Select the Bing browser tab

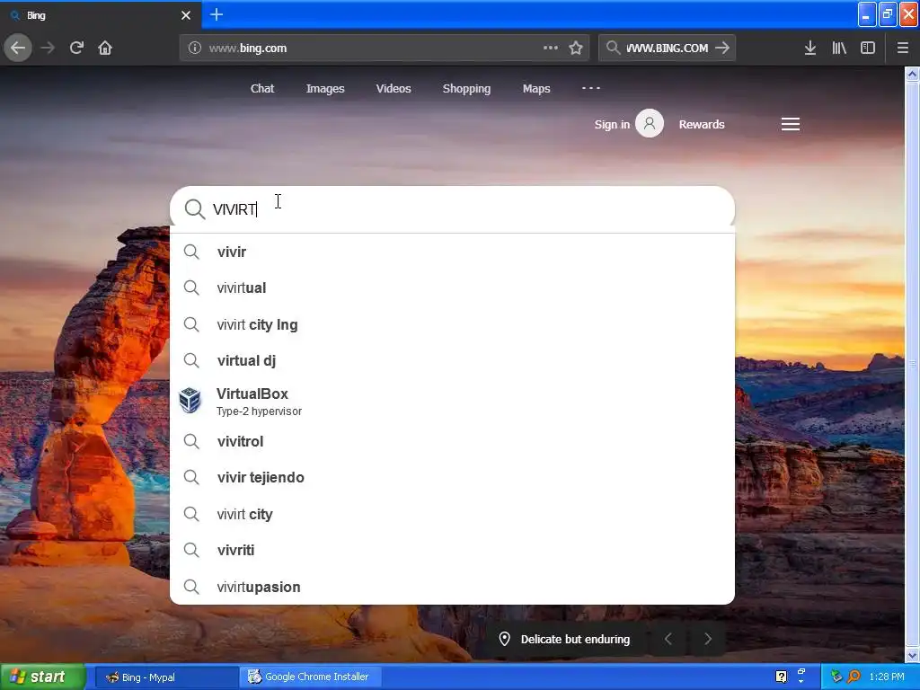click(x=101, y=15)
